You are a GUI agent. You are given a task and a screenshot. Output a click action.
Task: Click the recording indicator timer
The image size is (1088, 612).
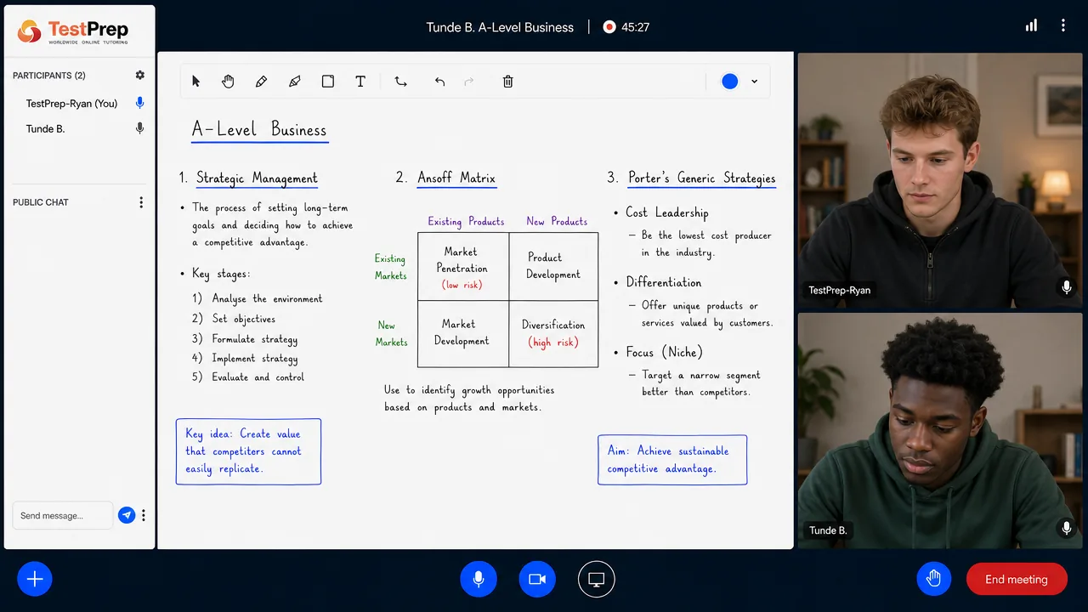pos(626,27)
